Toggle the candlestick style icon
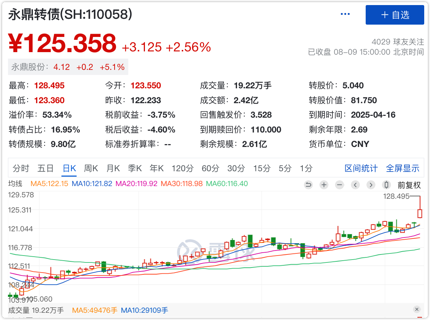Screen dimensions: 430x320 pos(387,185)
